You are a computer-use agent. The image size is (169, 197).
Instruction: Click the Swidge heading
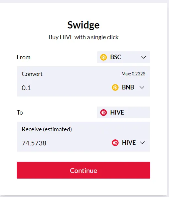click(83, 25)
